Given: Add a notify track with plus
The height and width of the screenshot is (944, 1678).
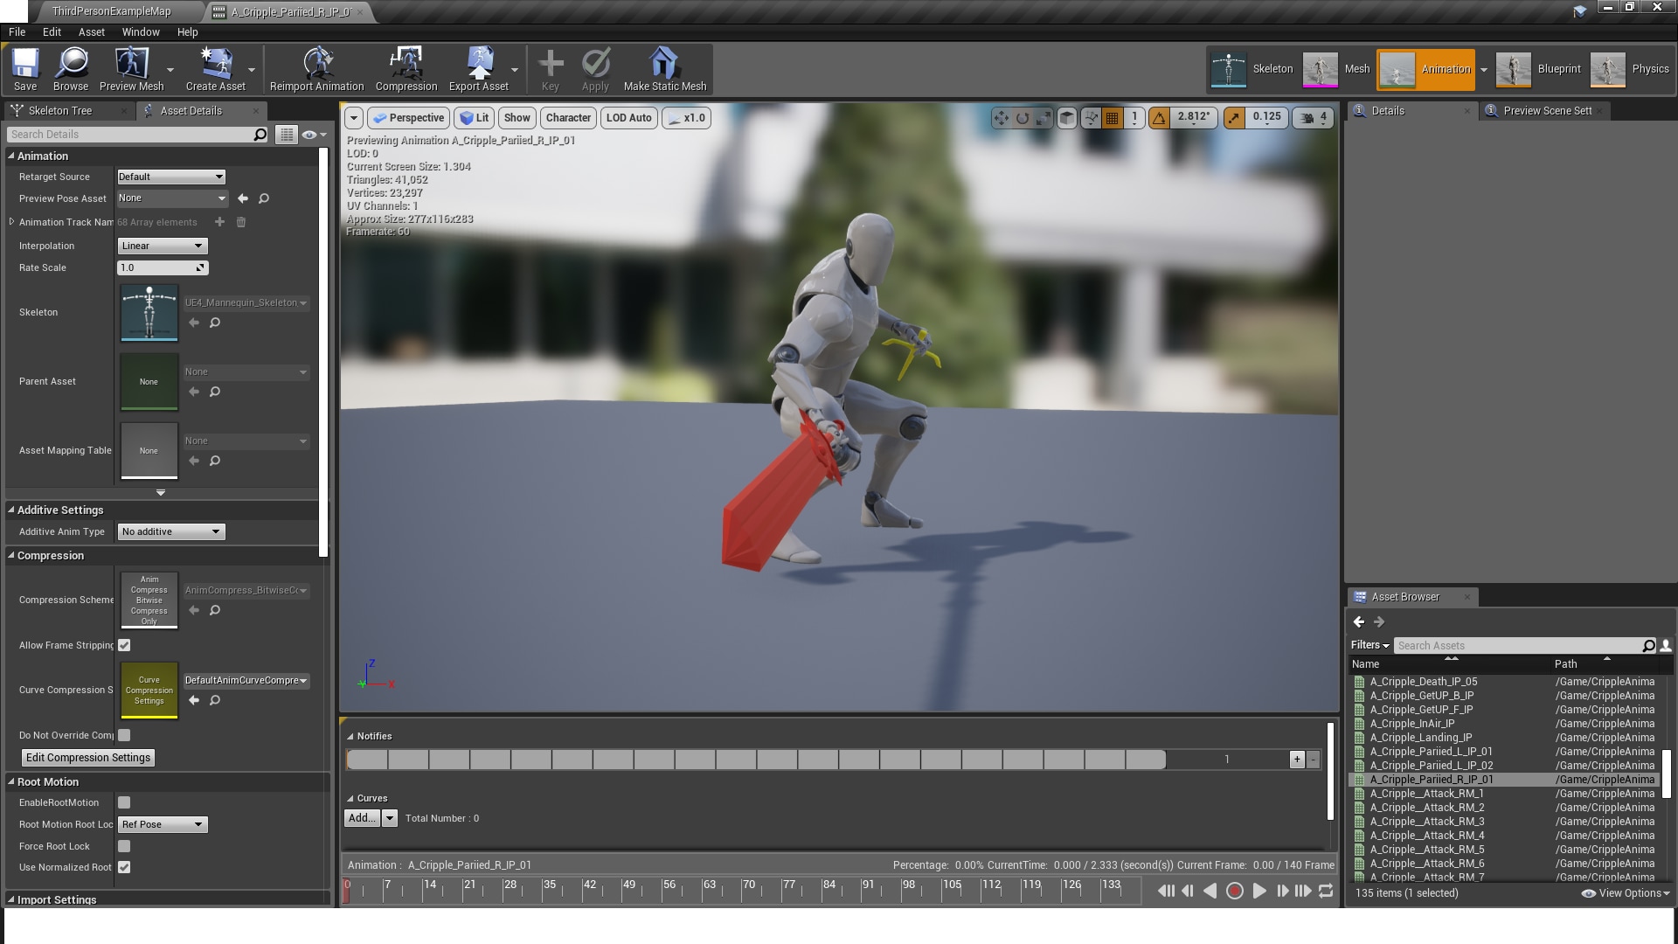Looking at the screenshot, I should click(1297, 760).
